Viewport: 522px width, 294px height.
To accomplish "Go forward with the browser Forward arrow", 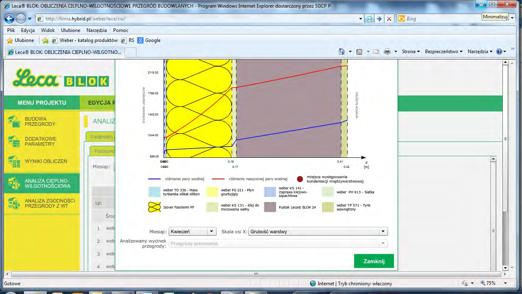I will point(21,18).
